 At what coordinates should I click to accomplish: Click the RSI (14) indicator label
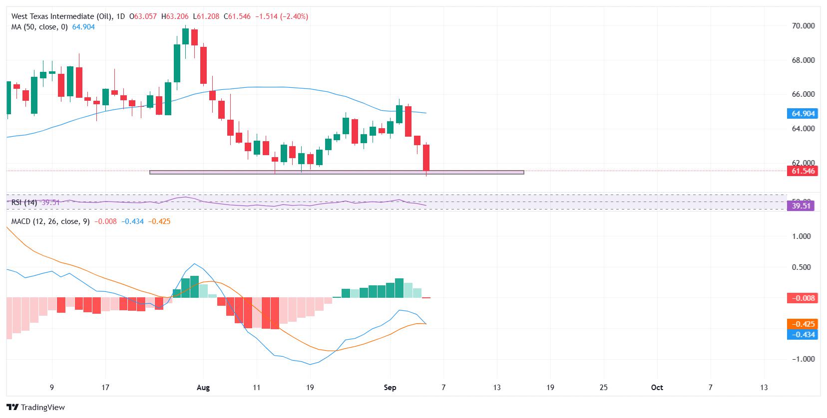pyautogui.click(x=24, y=203)
